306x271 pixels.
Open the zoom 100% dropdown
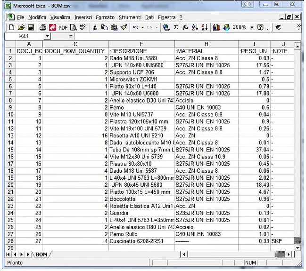click(252, 27)
